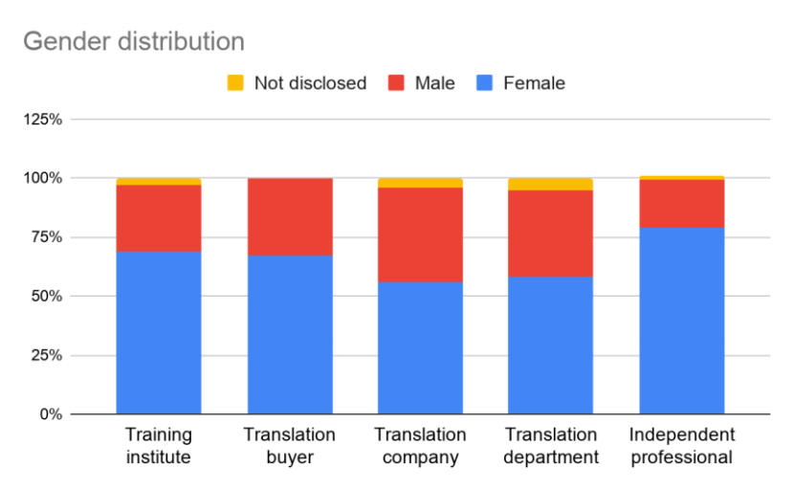Click blue Female segment of Translation buyer bar

[290, 334]
